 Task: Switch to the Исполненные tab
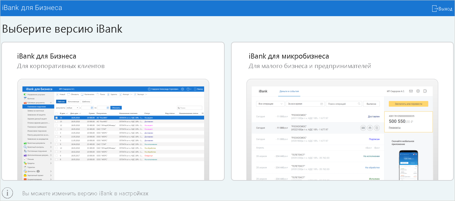point(73,102)
